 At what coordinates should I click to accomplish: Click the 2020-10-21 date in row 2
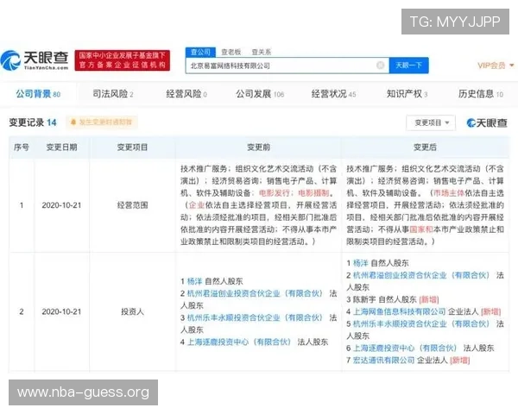pyautogui.click(x=61, y=311)
